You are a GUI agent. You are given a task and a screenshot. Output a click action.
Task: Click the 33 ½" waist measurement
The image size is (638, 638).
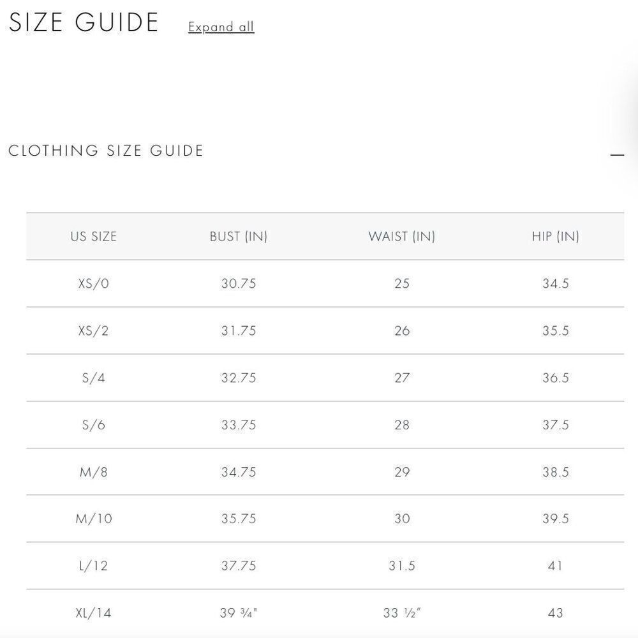click(401, 612)
